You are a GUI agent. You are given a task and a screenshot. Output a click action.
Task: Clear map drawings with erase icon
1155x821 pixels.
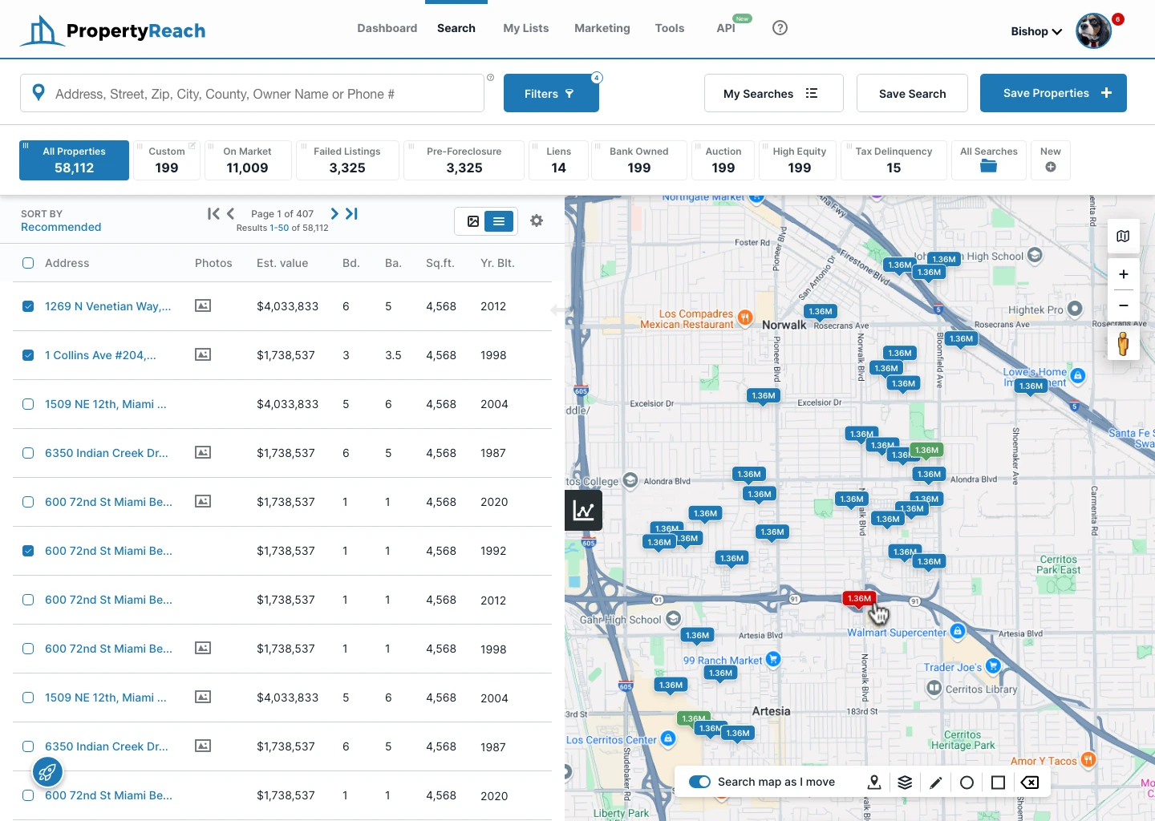[x=1030, y=783]
